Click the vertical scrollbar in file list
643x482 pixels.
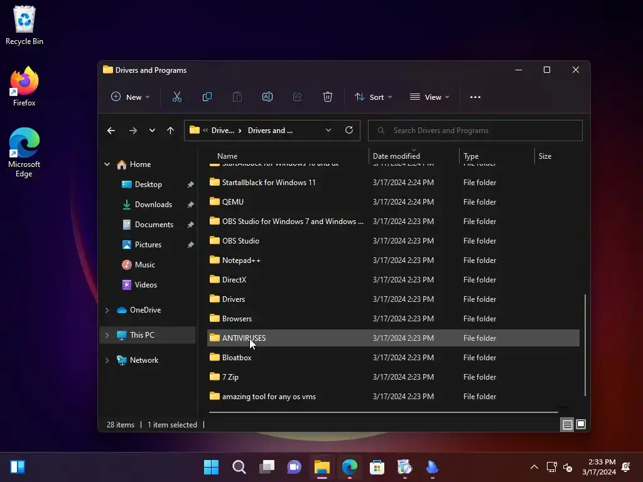click(x=585, y=345)
